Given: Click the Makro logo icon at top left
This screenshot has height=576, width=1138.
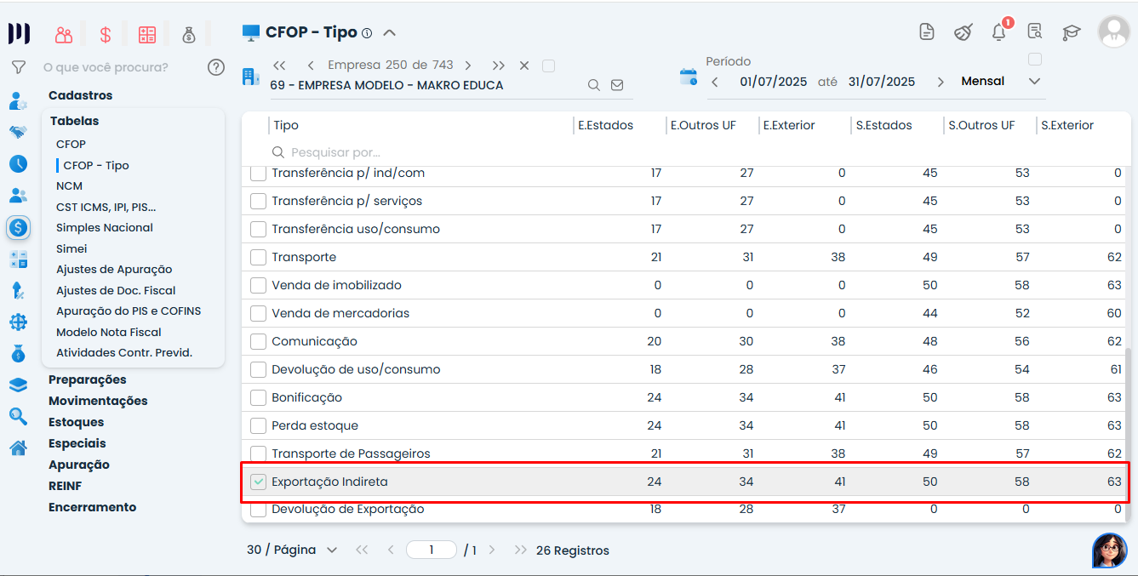Looking at the screenshot, I should (x=19, y=34).
